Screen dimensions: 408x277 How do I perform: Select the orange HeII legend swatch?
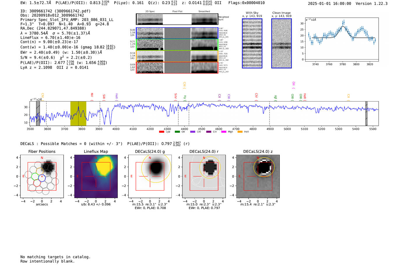240,132
